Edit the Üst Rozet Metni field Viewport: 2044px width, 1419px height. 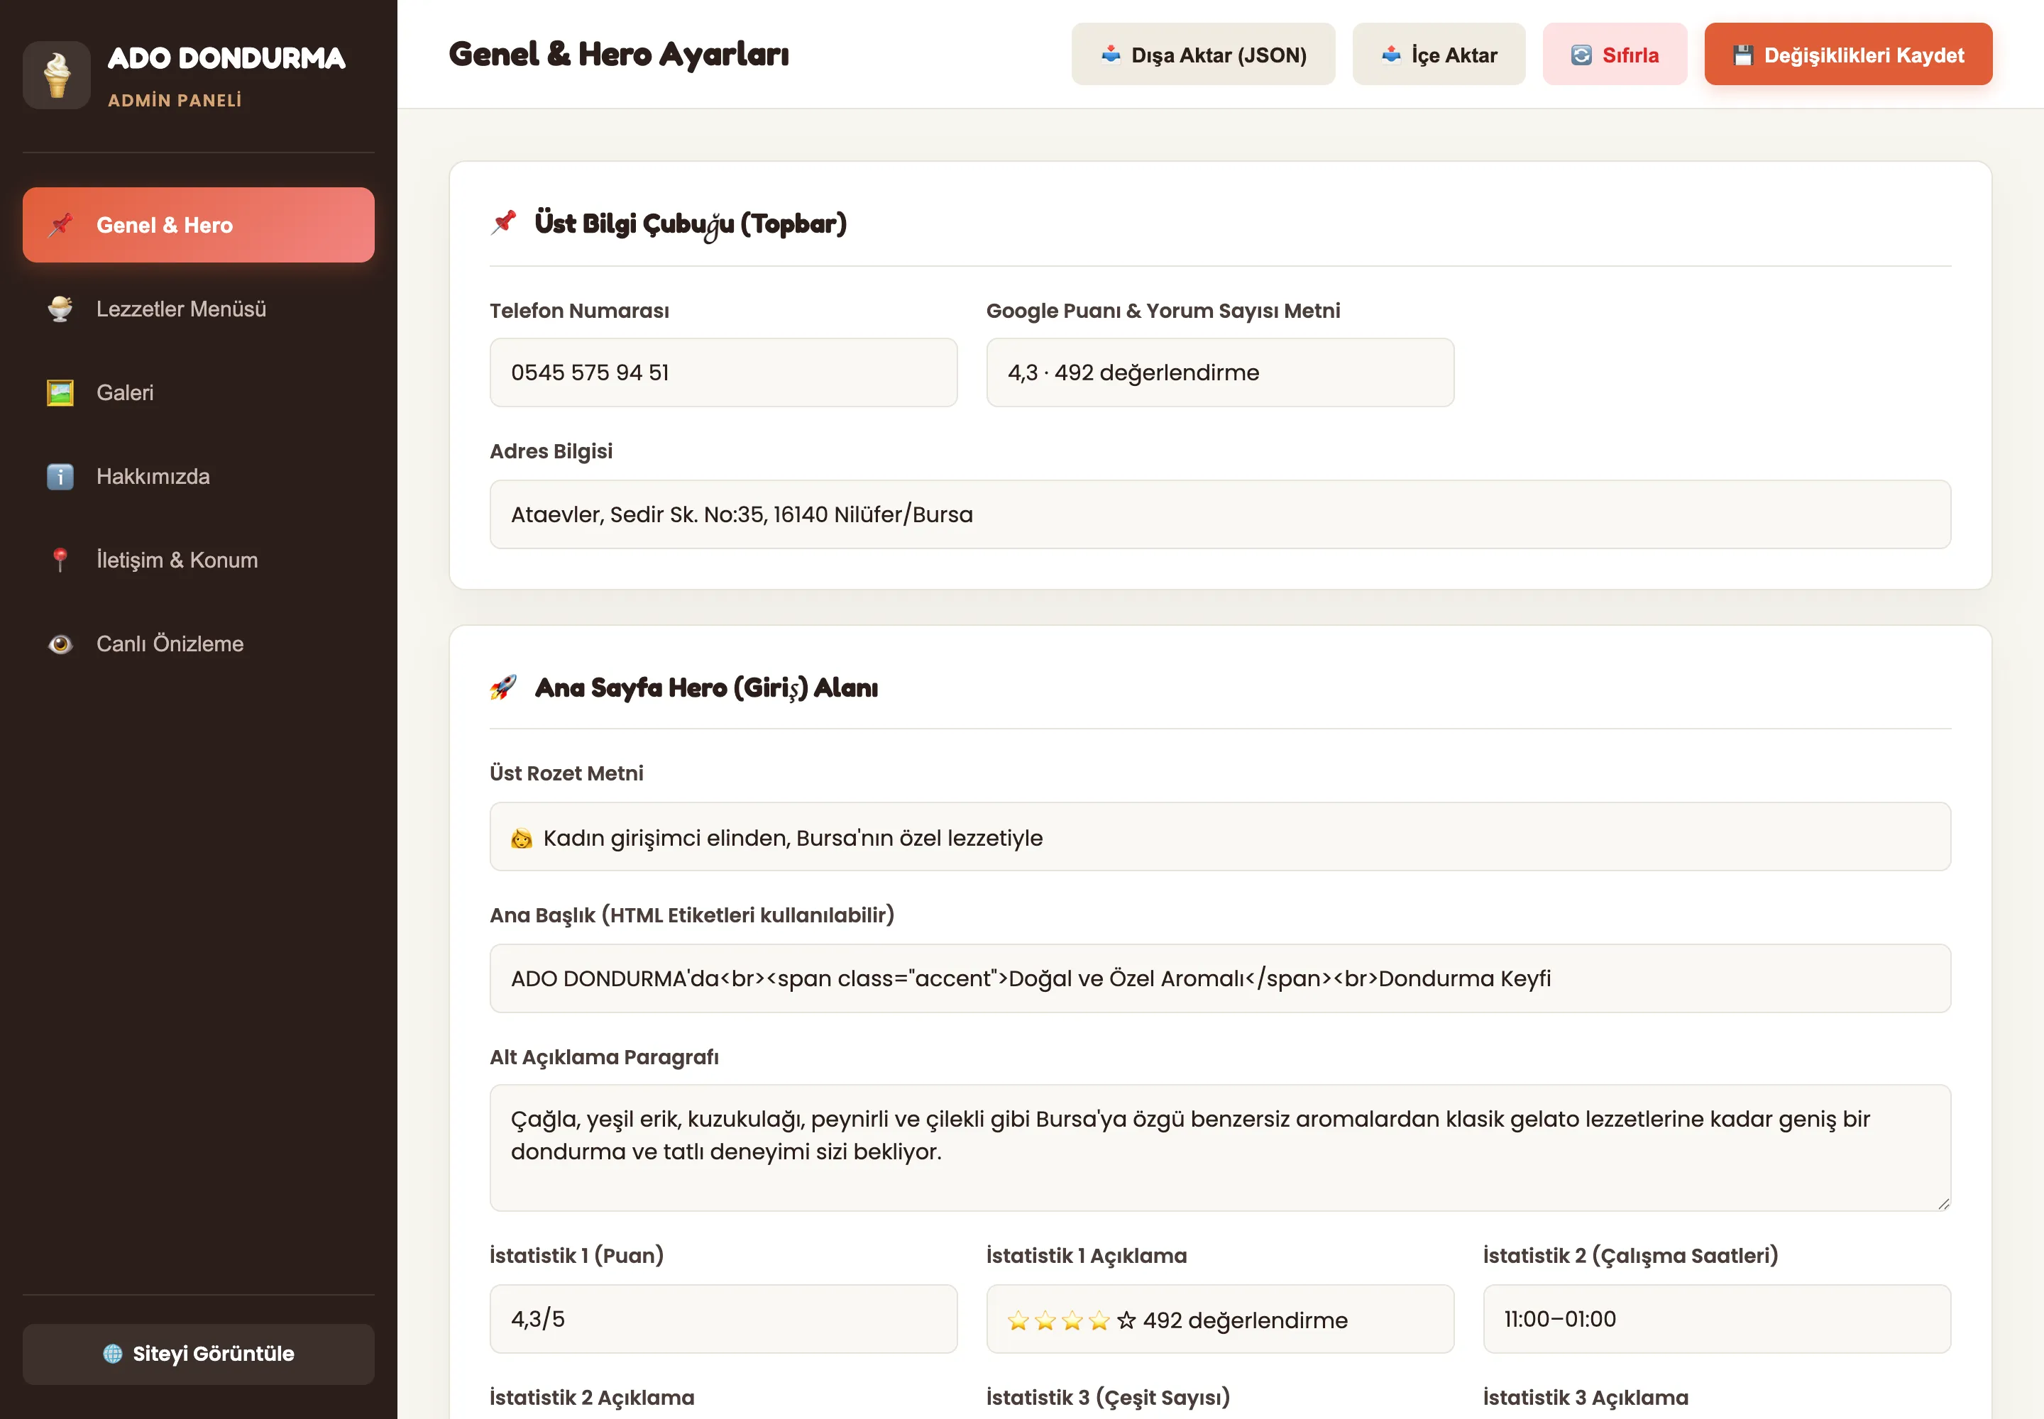(x=1220, y=837)
